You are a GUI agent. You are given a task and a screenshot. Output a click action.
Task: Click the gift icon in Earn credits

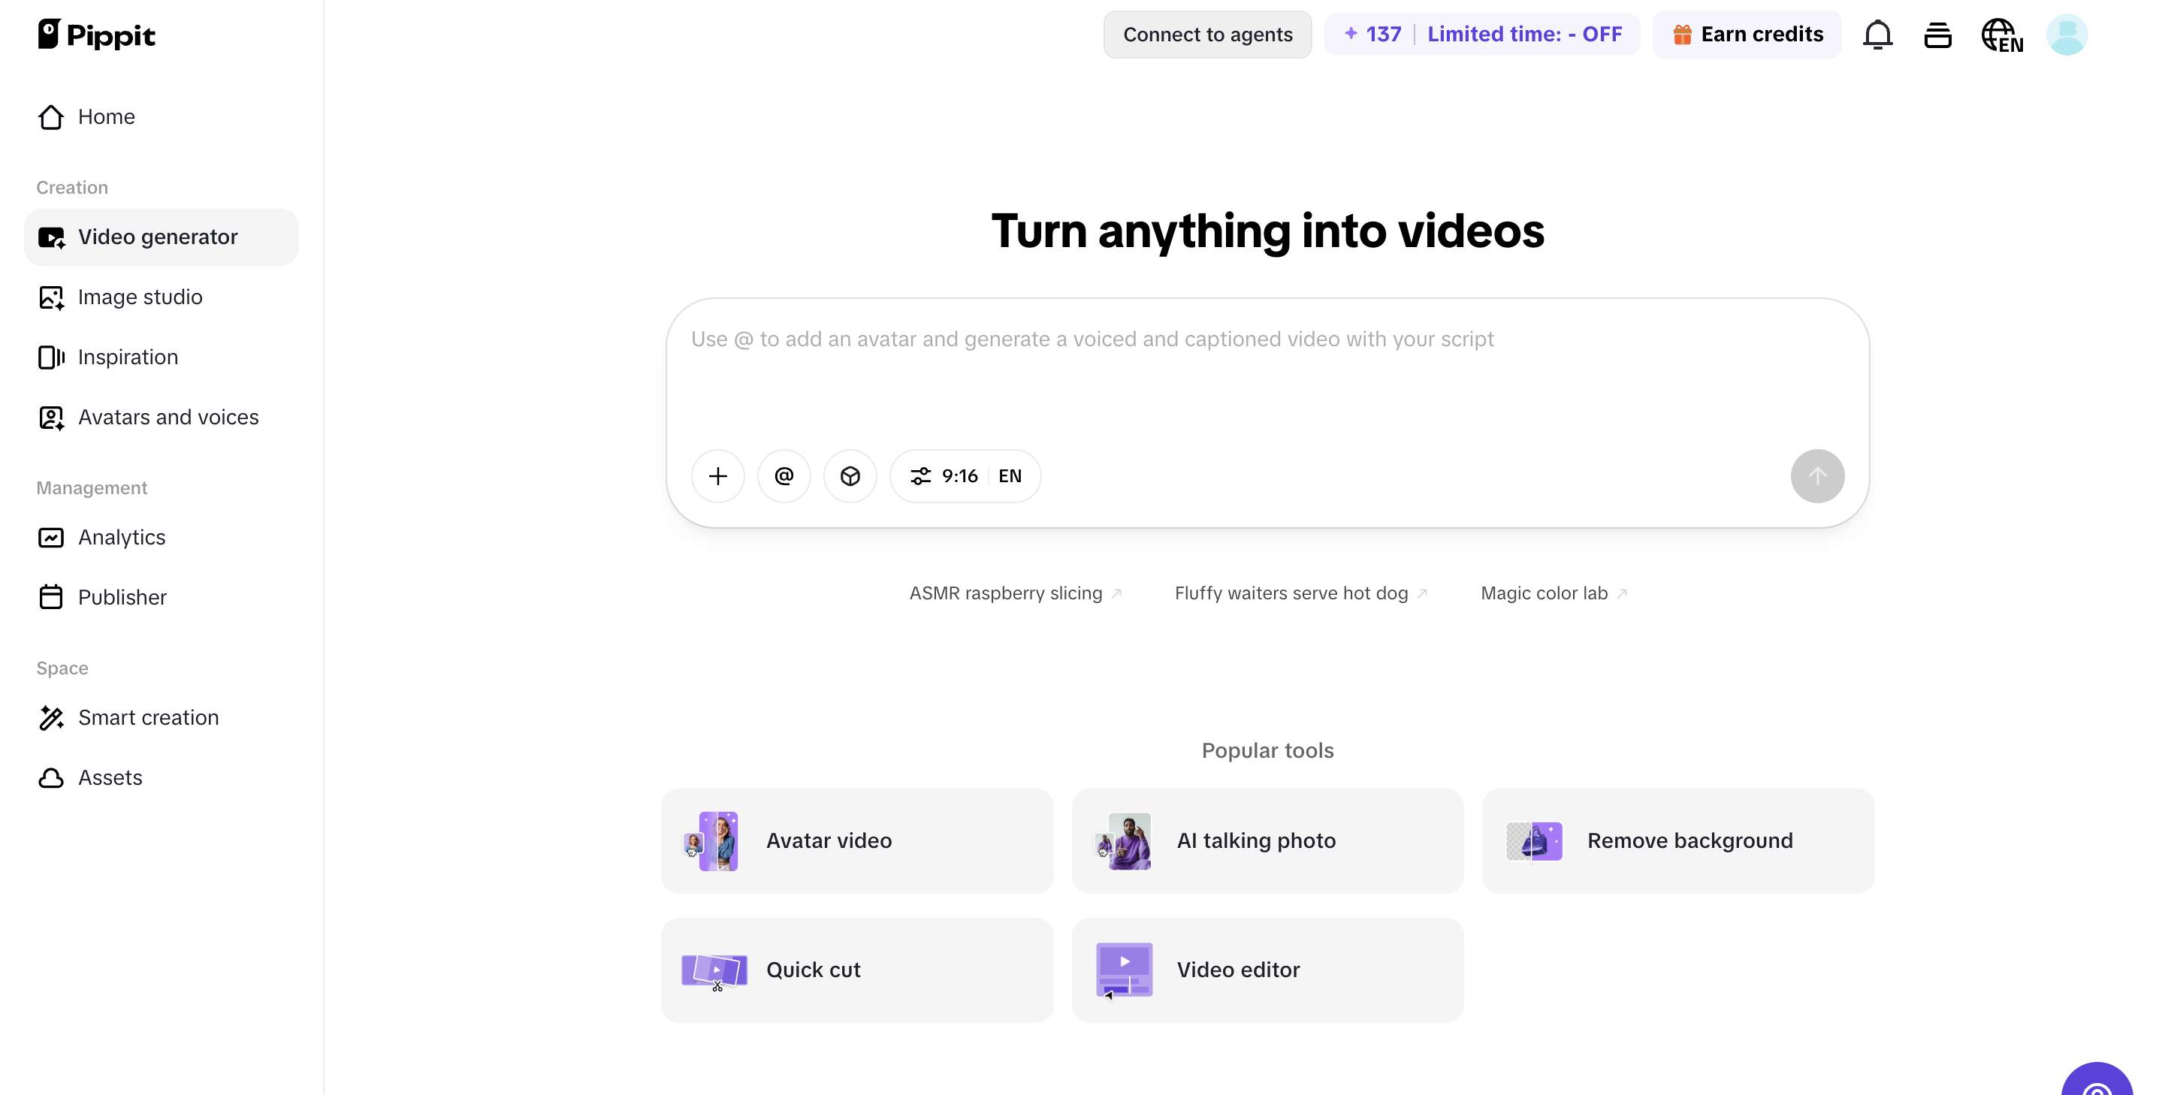click(1682, 35)
